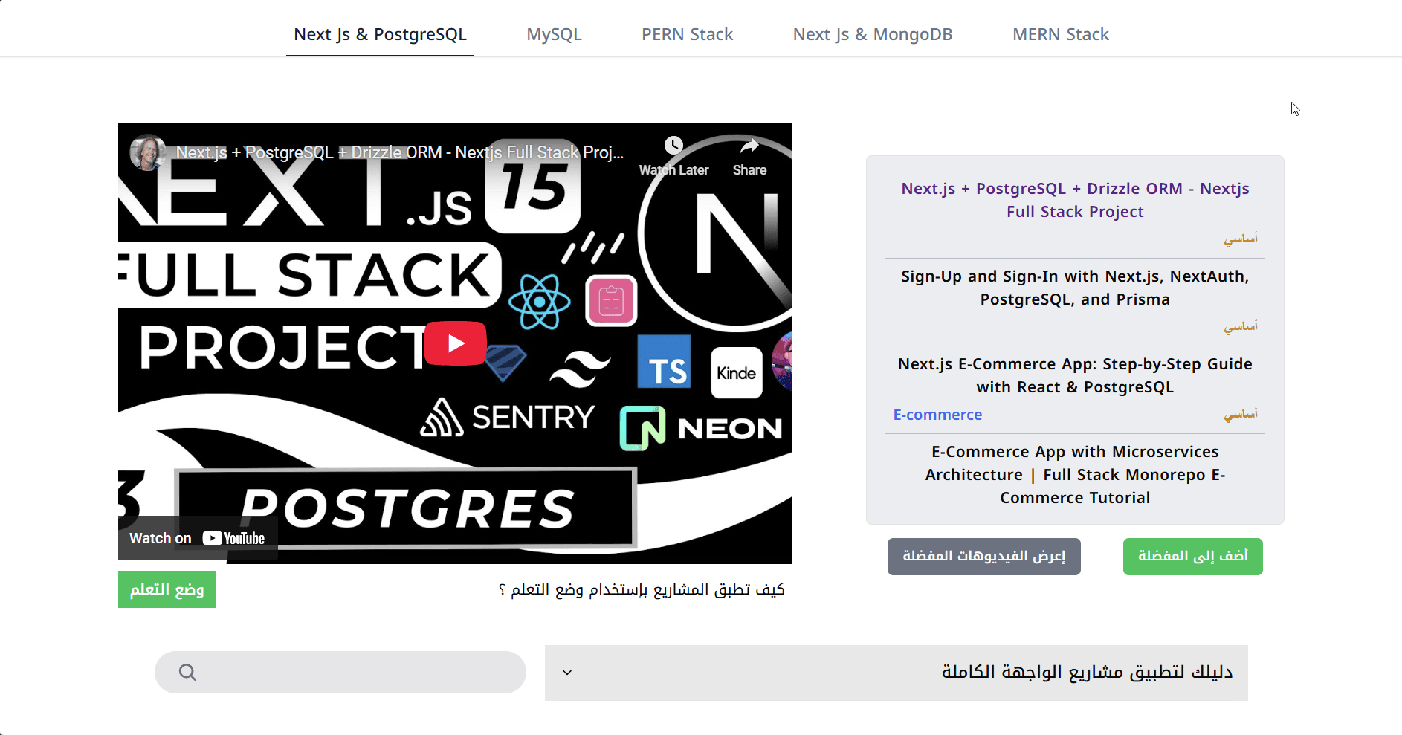The width and height of the screenshot is (1402, 735).
Task: Open video via Watch on YouTube logo
Action: pos(233,538)
